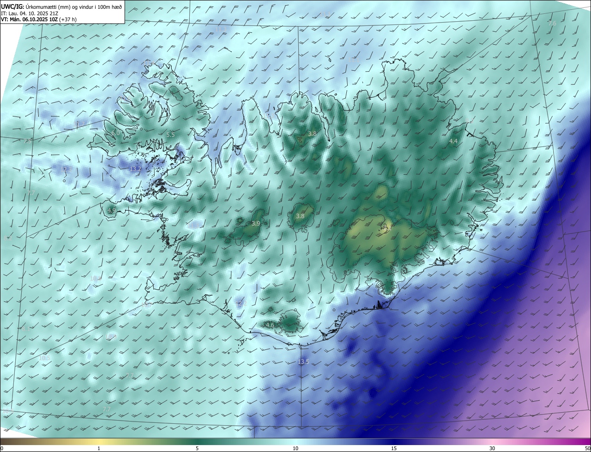Click the 15 tick on colour scale
The height and width of the screenshot is (452, 591).
click(394, 448)
